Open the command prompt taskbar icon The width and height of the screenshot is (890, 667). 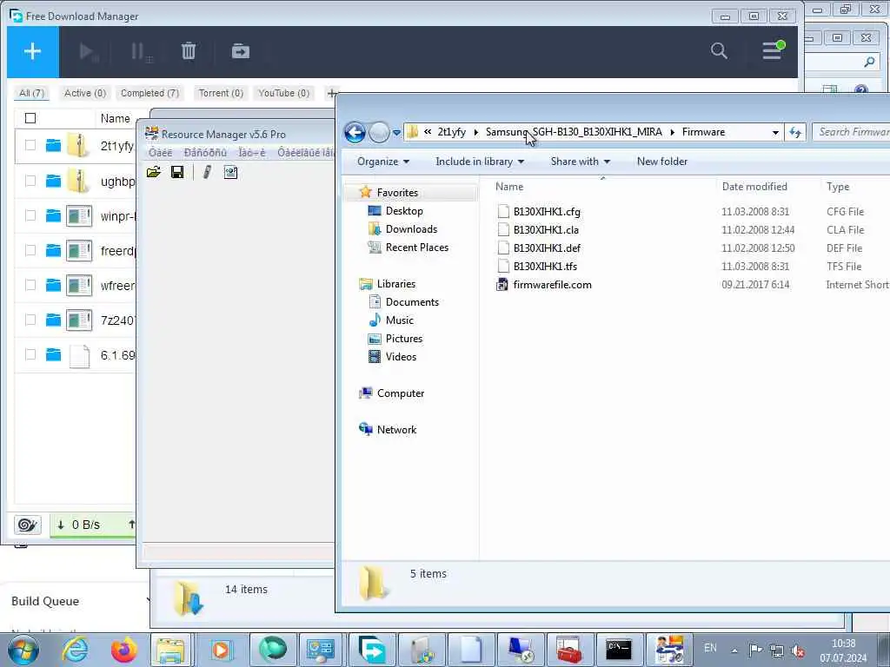tap(618, 650)
